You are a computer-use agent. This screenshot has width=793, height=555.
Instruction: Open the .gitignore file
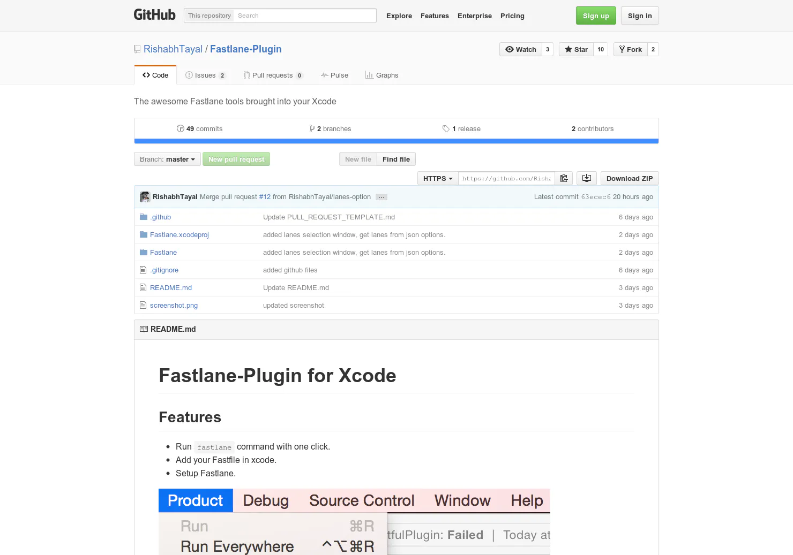(164, 270)
